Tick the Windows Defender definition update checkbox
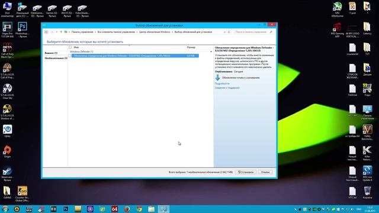Image resolution: width=379 pixels, height=213 pixels. coord(70,56)
